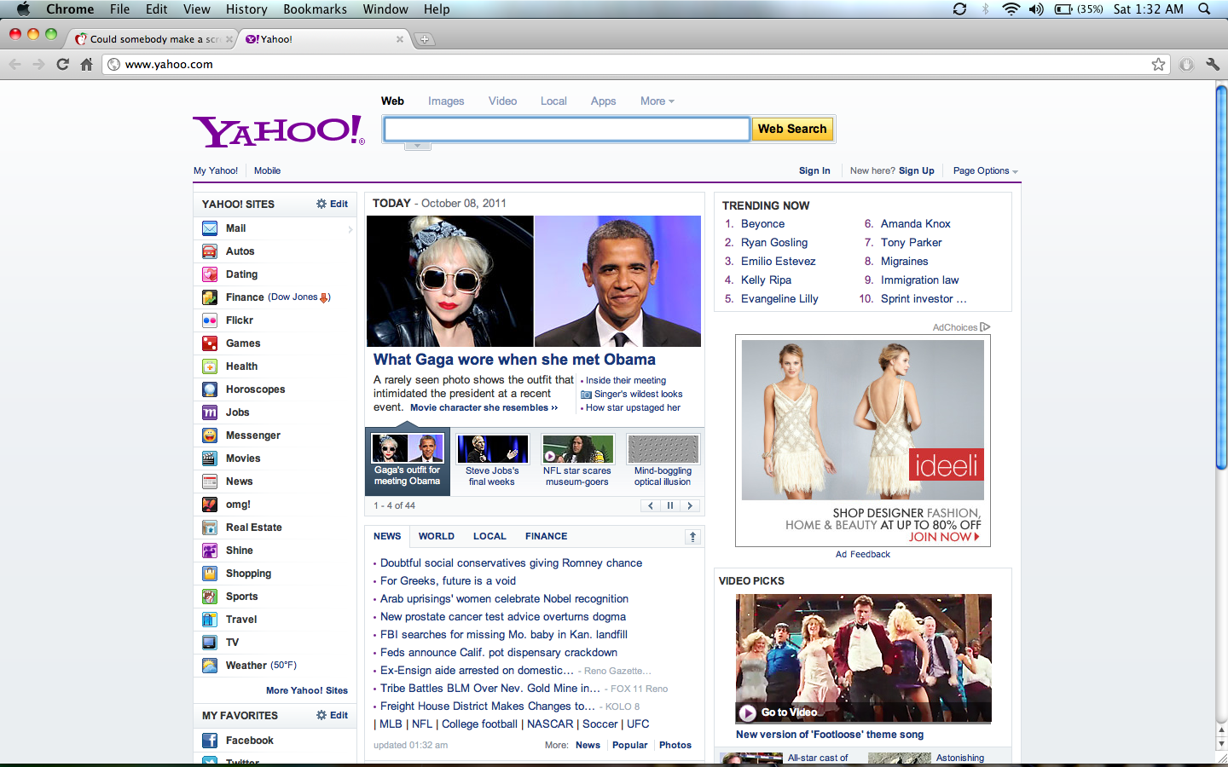Show previous Today stories with left arrow

pos(651,505)
